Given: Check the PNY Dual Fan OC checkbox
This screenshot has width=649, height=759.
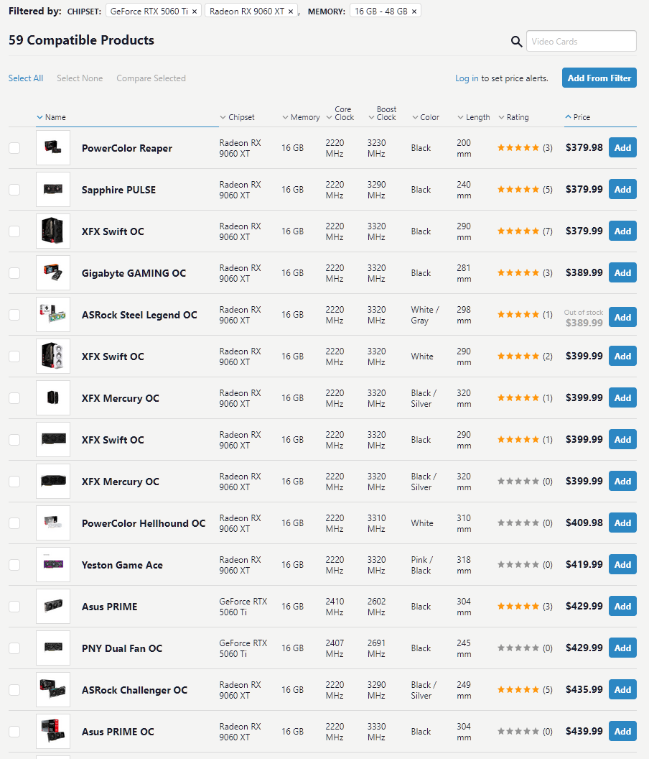Looking at the screenshot, I should click(x=14, y=648).
